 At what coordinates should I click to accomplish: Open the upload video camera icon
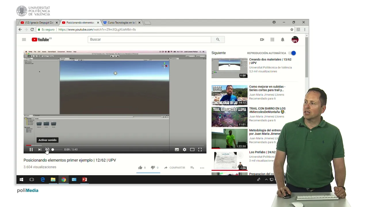262,39
